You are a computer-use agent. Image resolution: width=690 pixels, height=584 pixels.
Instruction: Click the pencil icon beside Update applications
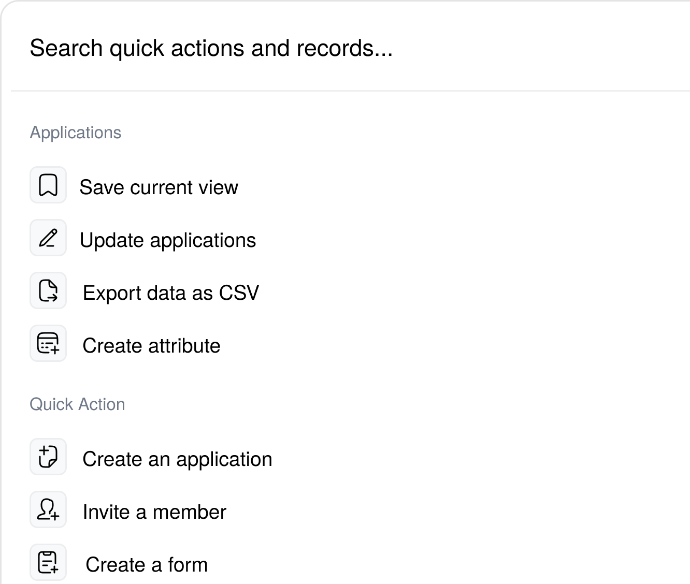(48, 238)
